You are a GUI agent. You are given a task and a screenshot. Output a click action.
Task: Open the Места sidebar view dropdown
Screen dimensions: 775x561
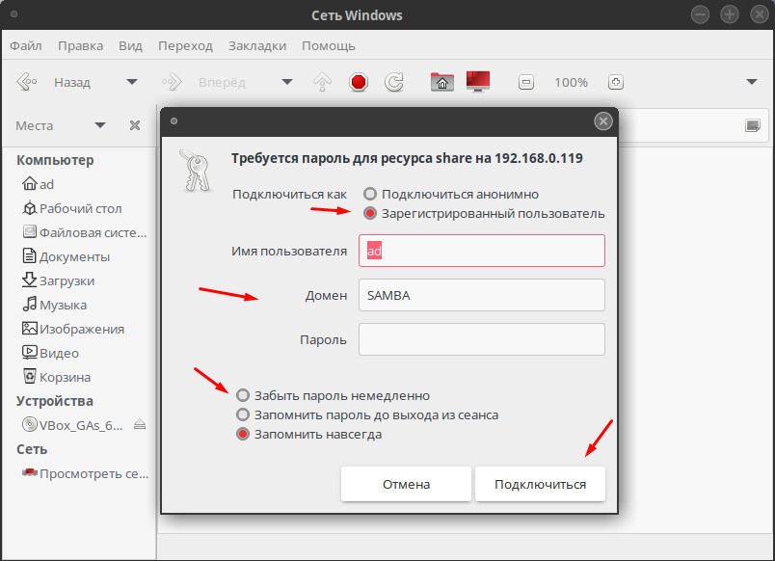100,125
